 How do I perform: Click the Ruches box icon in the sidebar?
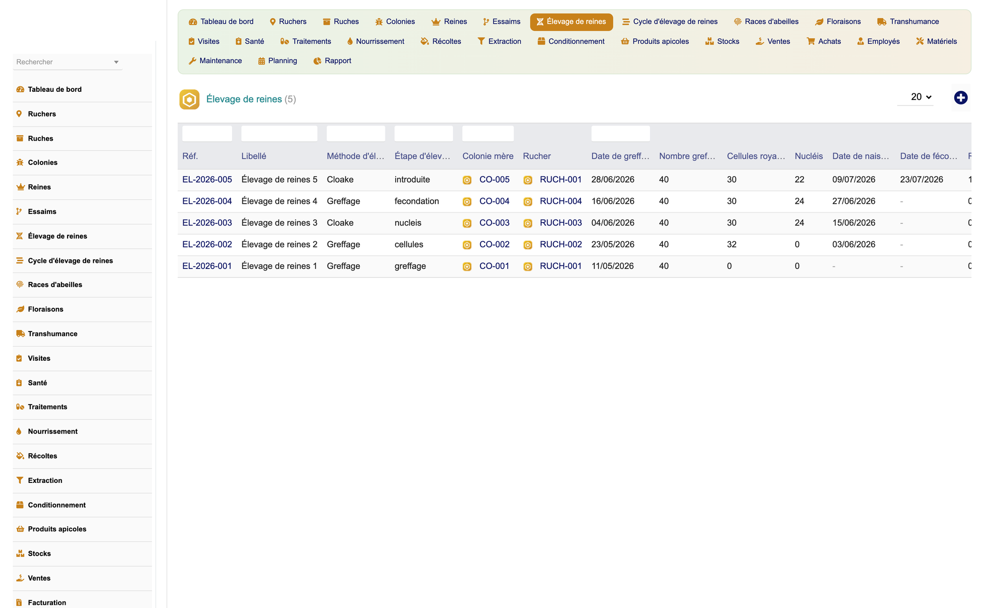tap(20, 138)
